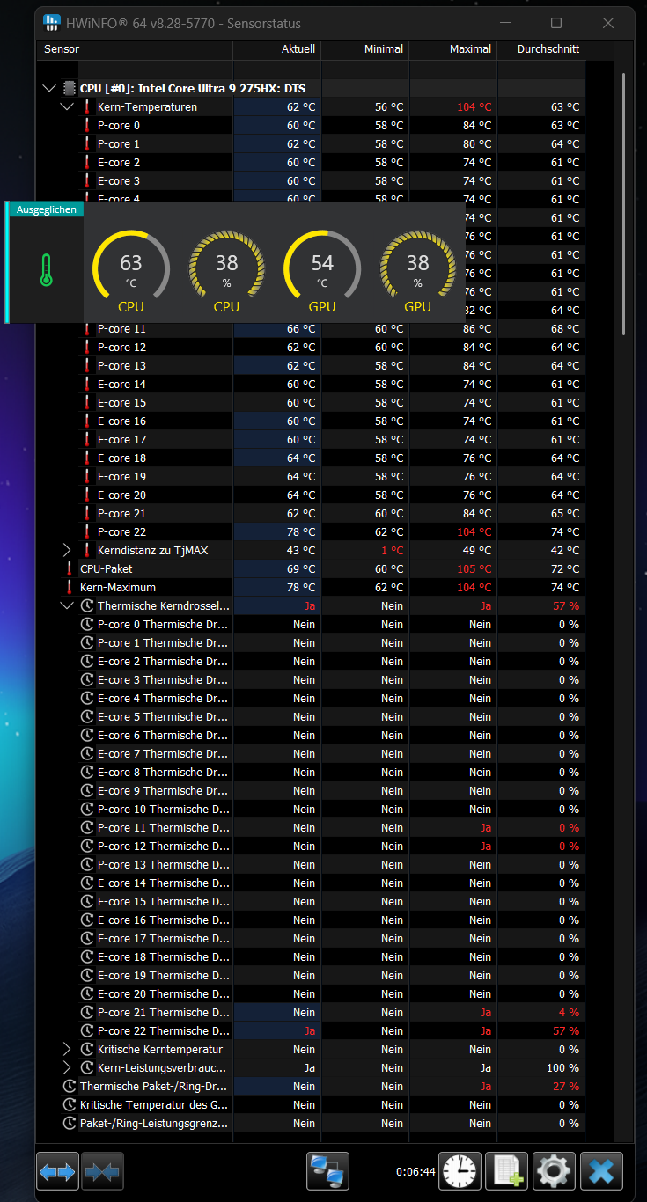Viewport: 647px width, 1202px height.
Task: Select E-core 19 temperature row
Action: coord(311,476)
